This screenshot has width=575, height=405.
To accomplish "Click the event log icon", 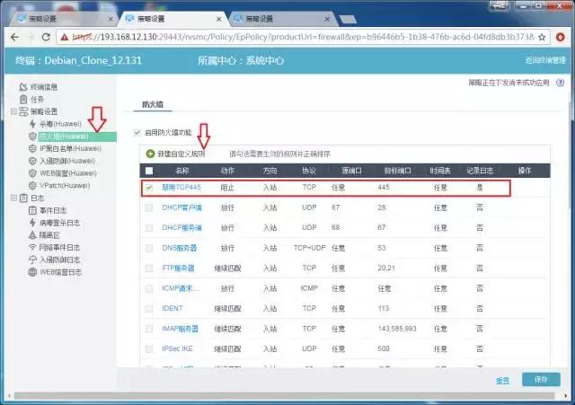I will coord(32,210).
